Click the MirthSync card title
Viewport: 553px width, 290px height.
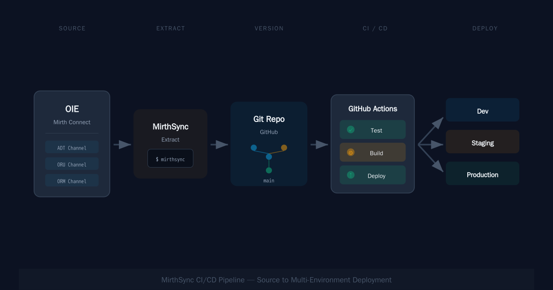tap(171, 127)
